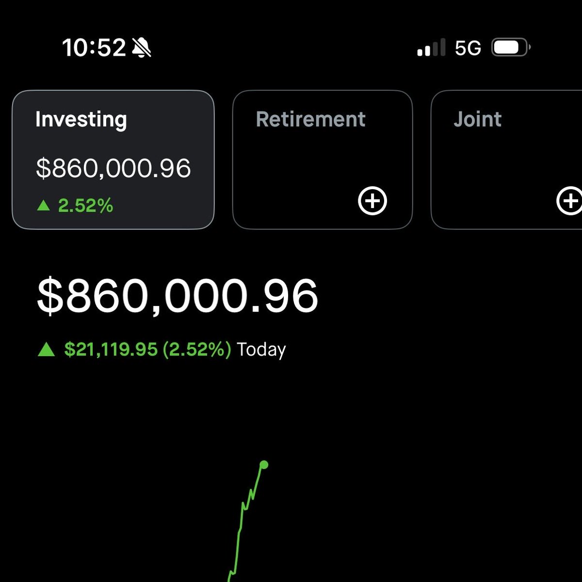Tap the cellular signal bars icon
This screenshot has height=582, width=582.
click(x=431, y=48)
